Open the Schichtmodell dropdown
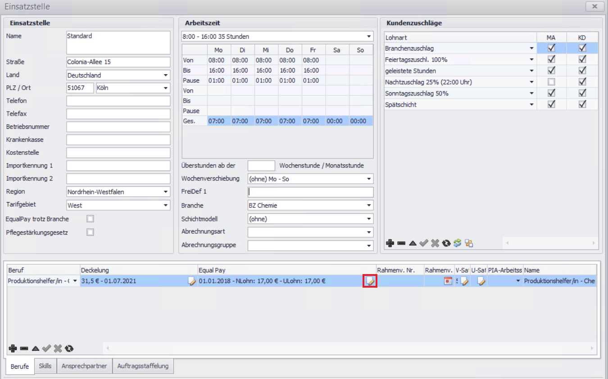 tap(369, 219)
